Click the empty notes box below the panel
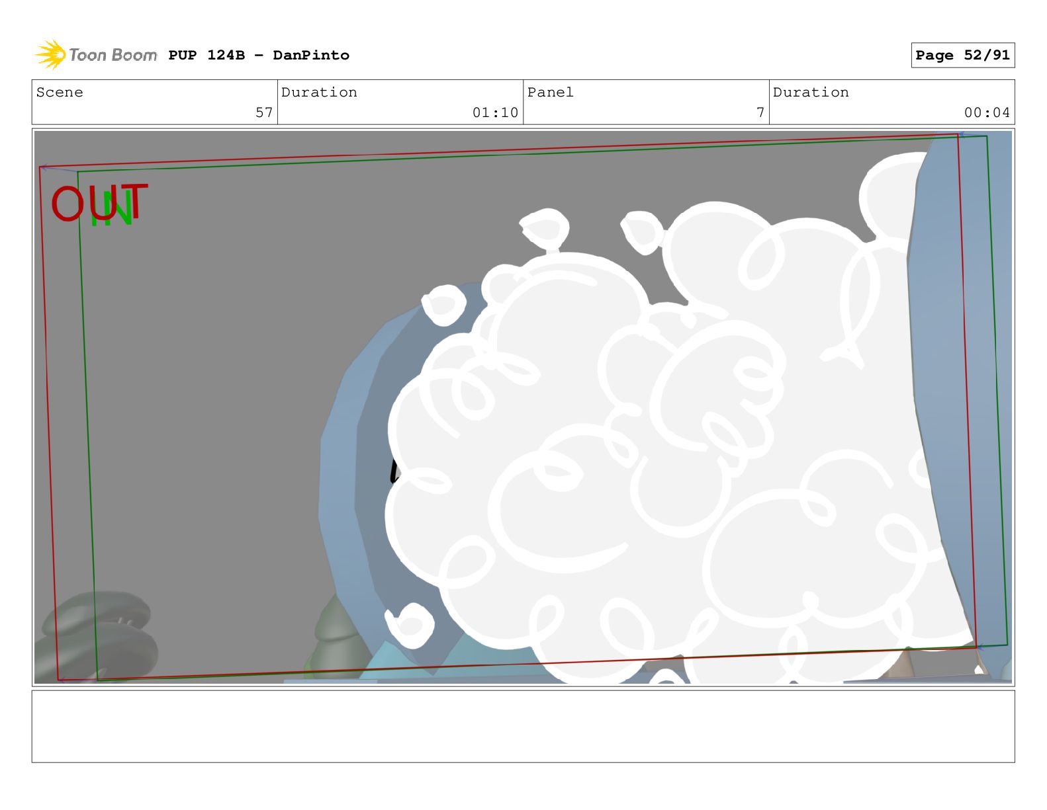 point(523,727)
